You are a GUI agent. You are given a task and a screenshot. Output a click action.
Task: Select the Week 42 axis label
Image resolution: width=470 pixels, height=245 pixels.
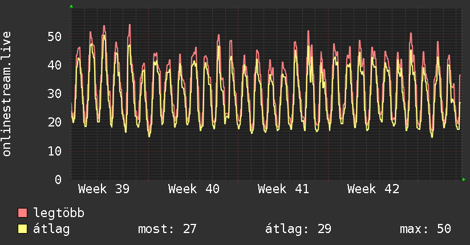coord(373,189)
